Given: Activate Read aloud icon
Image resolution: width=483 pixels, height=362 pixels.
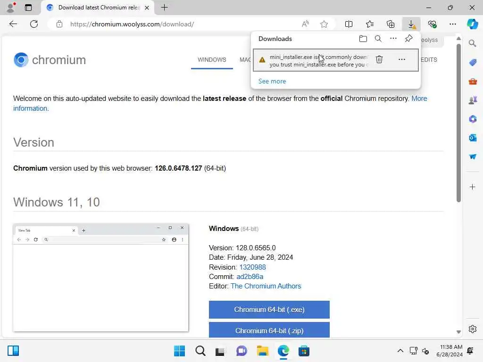Looking at the screenshot, I should pyautogui.click(x=305, y=24).
